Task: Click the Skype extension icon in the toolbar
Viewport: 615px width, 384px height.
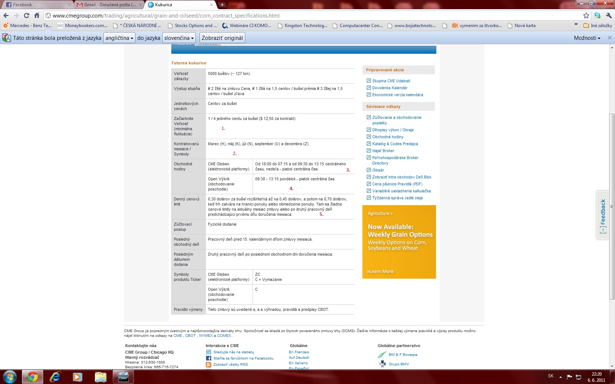Action: click(x=597, y=16)
